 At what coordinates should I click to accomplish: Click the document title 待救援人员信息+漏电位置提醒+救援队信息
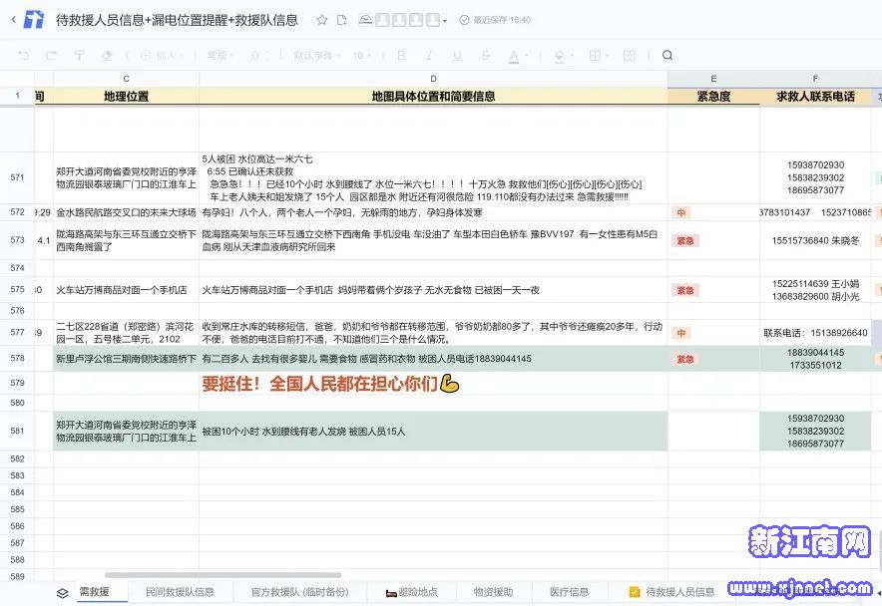pos(177,20)
